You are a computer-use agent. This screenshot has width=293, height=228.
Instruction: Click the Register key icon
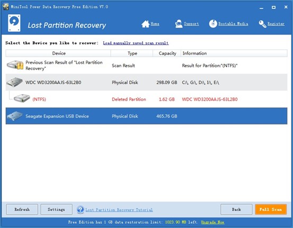[x=262, y=24]
